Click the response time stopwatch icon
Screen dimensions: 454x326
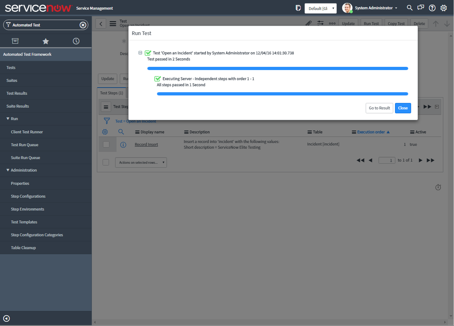tap(438, 187)
